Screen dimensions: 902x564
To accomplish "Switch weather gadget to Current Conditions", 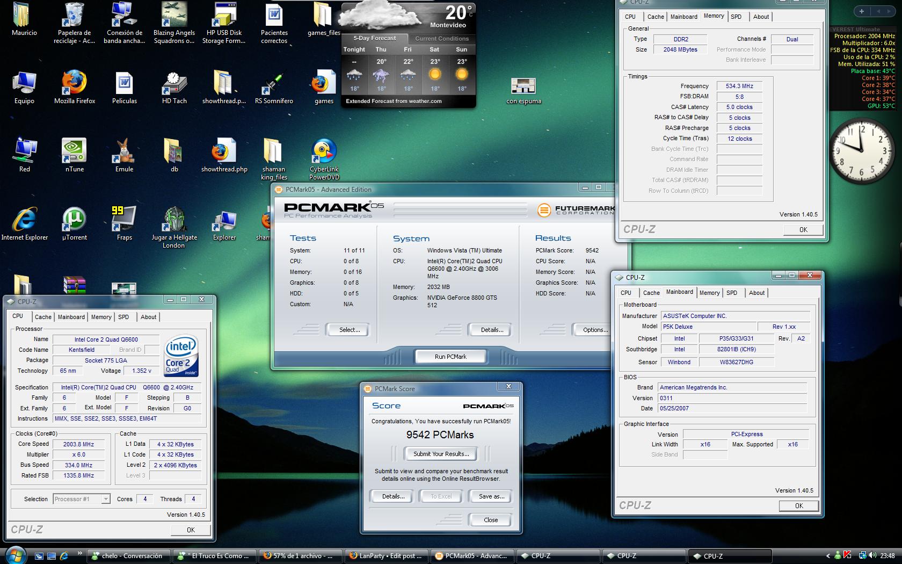I will coord(441,39).
